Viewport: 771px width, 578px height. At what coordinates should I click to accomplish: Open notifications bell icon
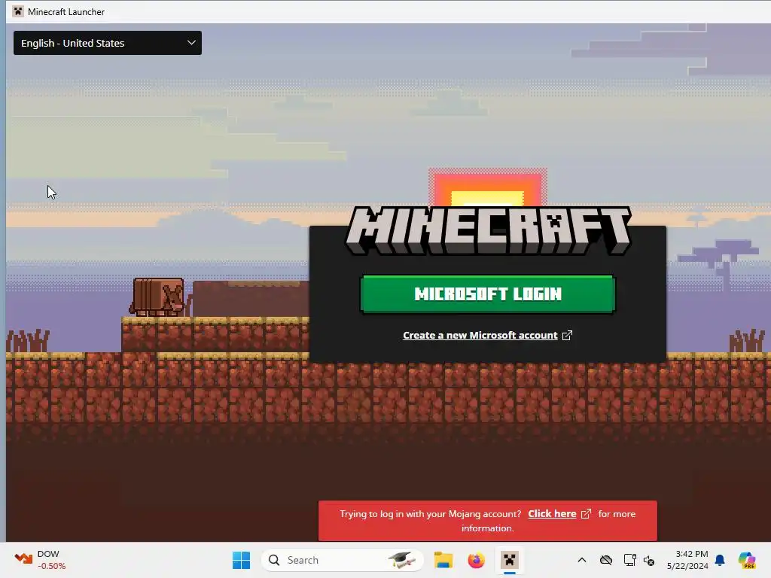tap(720, 560)
